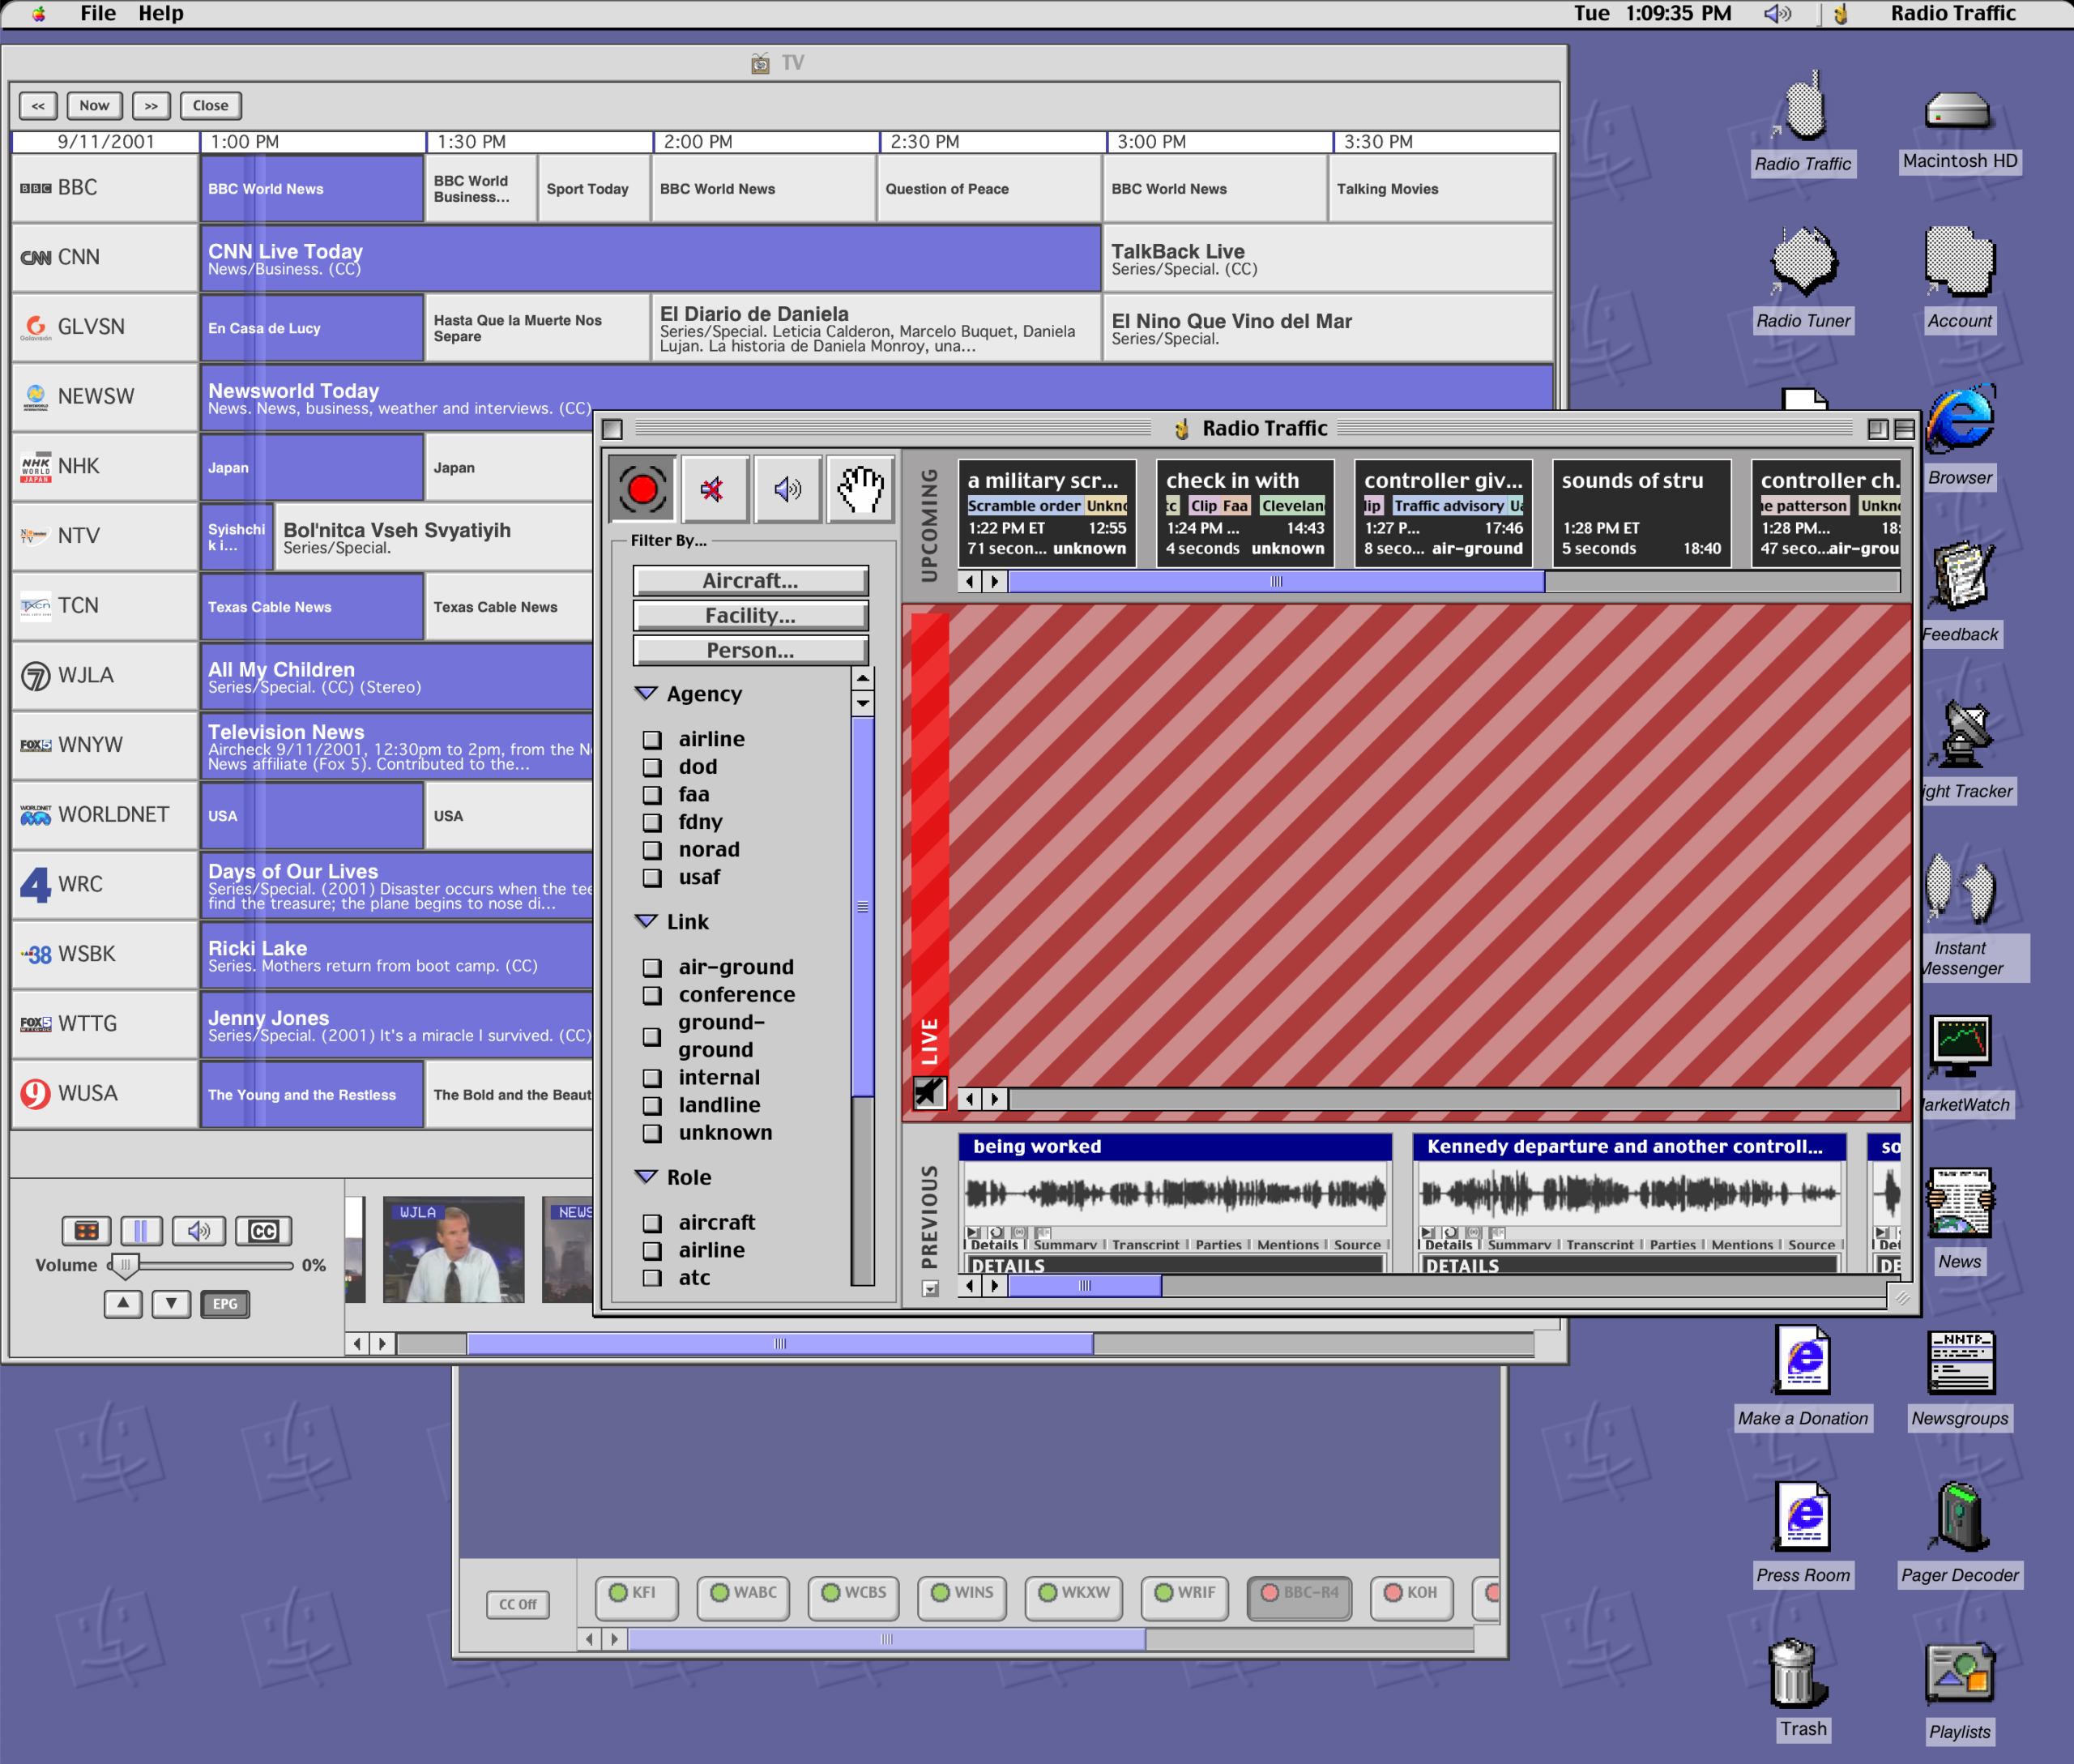This screenshot has height=1764, width=2074.
Task: Open the Help menu
Action: pyautogui.click(x=161, y=14)
